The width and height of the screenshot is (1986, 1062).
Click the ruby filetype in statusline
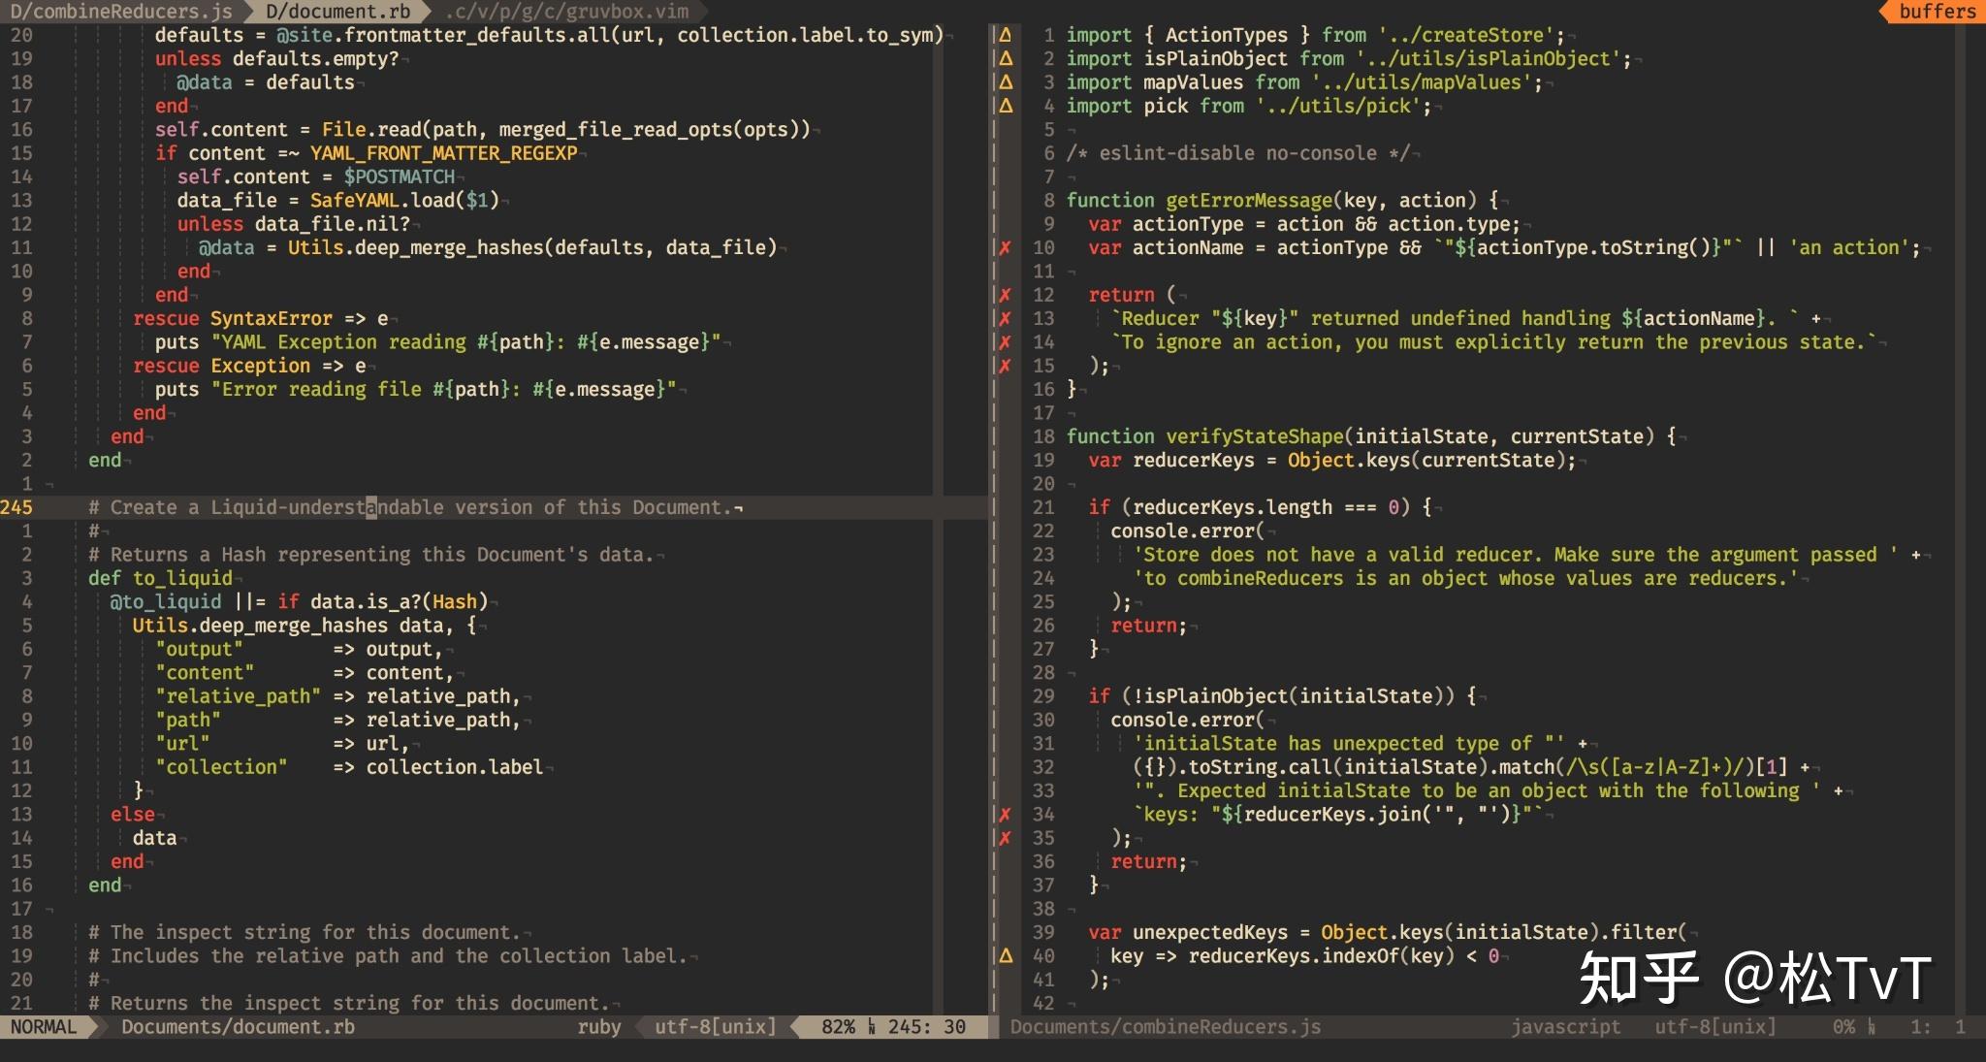pos(598,1026)
